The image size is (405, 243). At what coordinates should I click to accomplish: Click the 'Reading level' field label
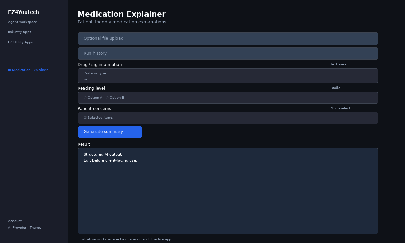(91, 88)
